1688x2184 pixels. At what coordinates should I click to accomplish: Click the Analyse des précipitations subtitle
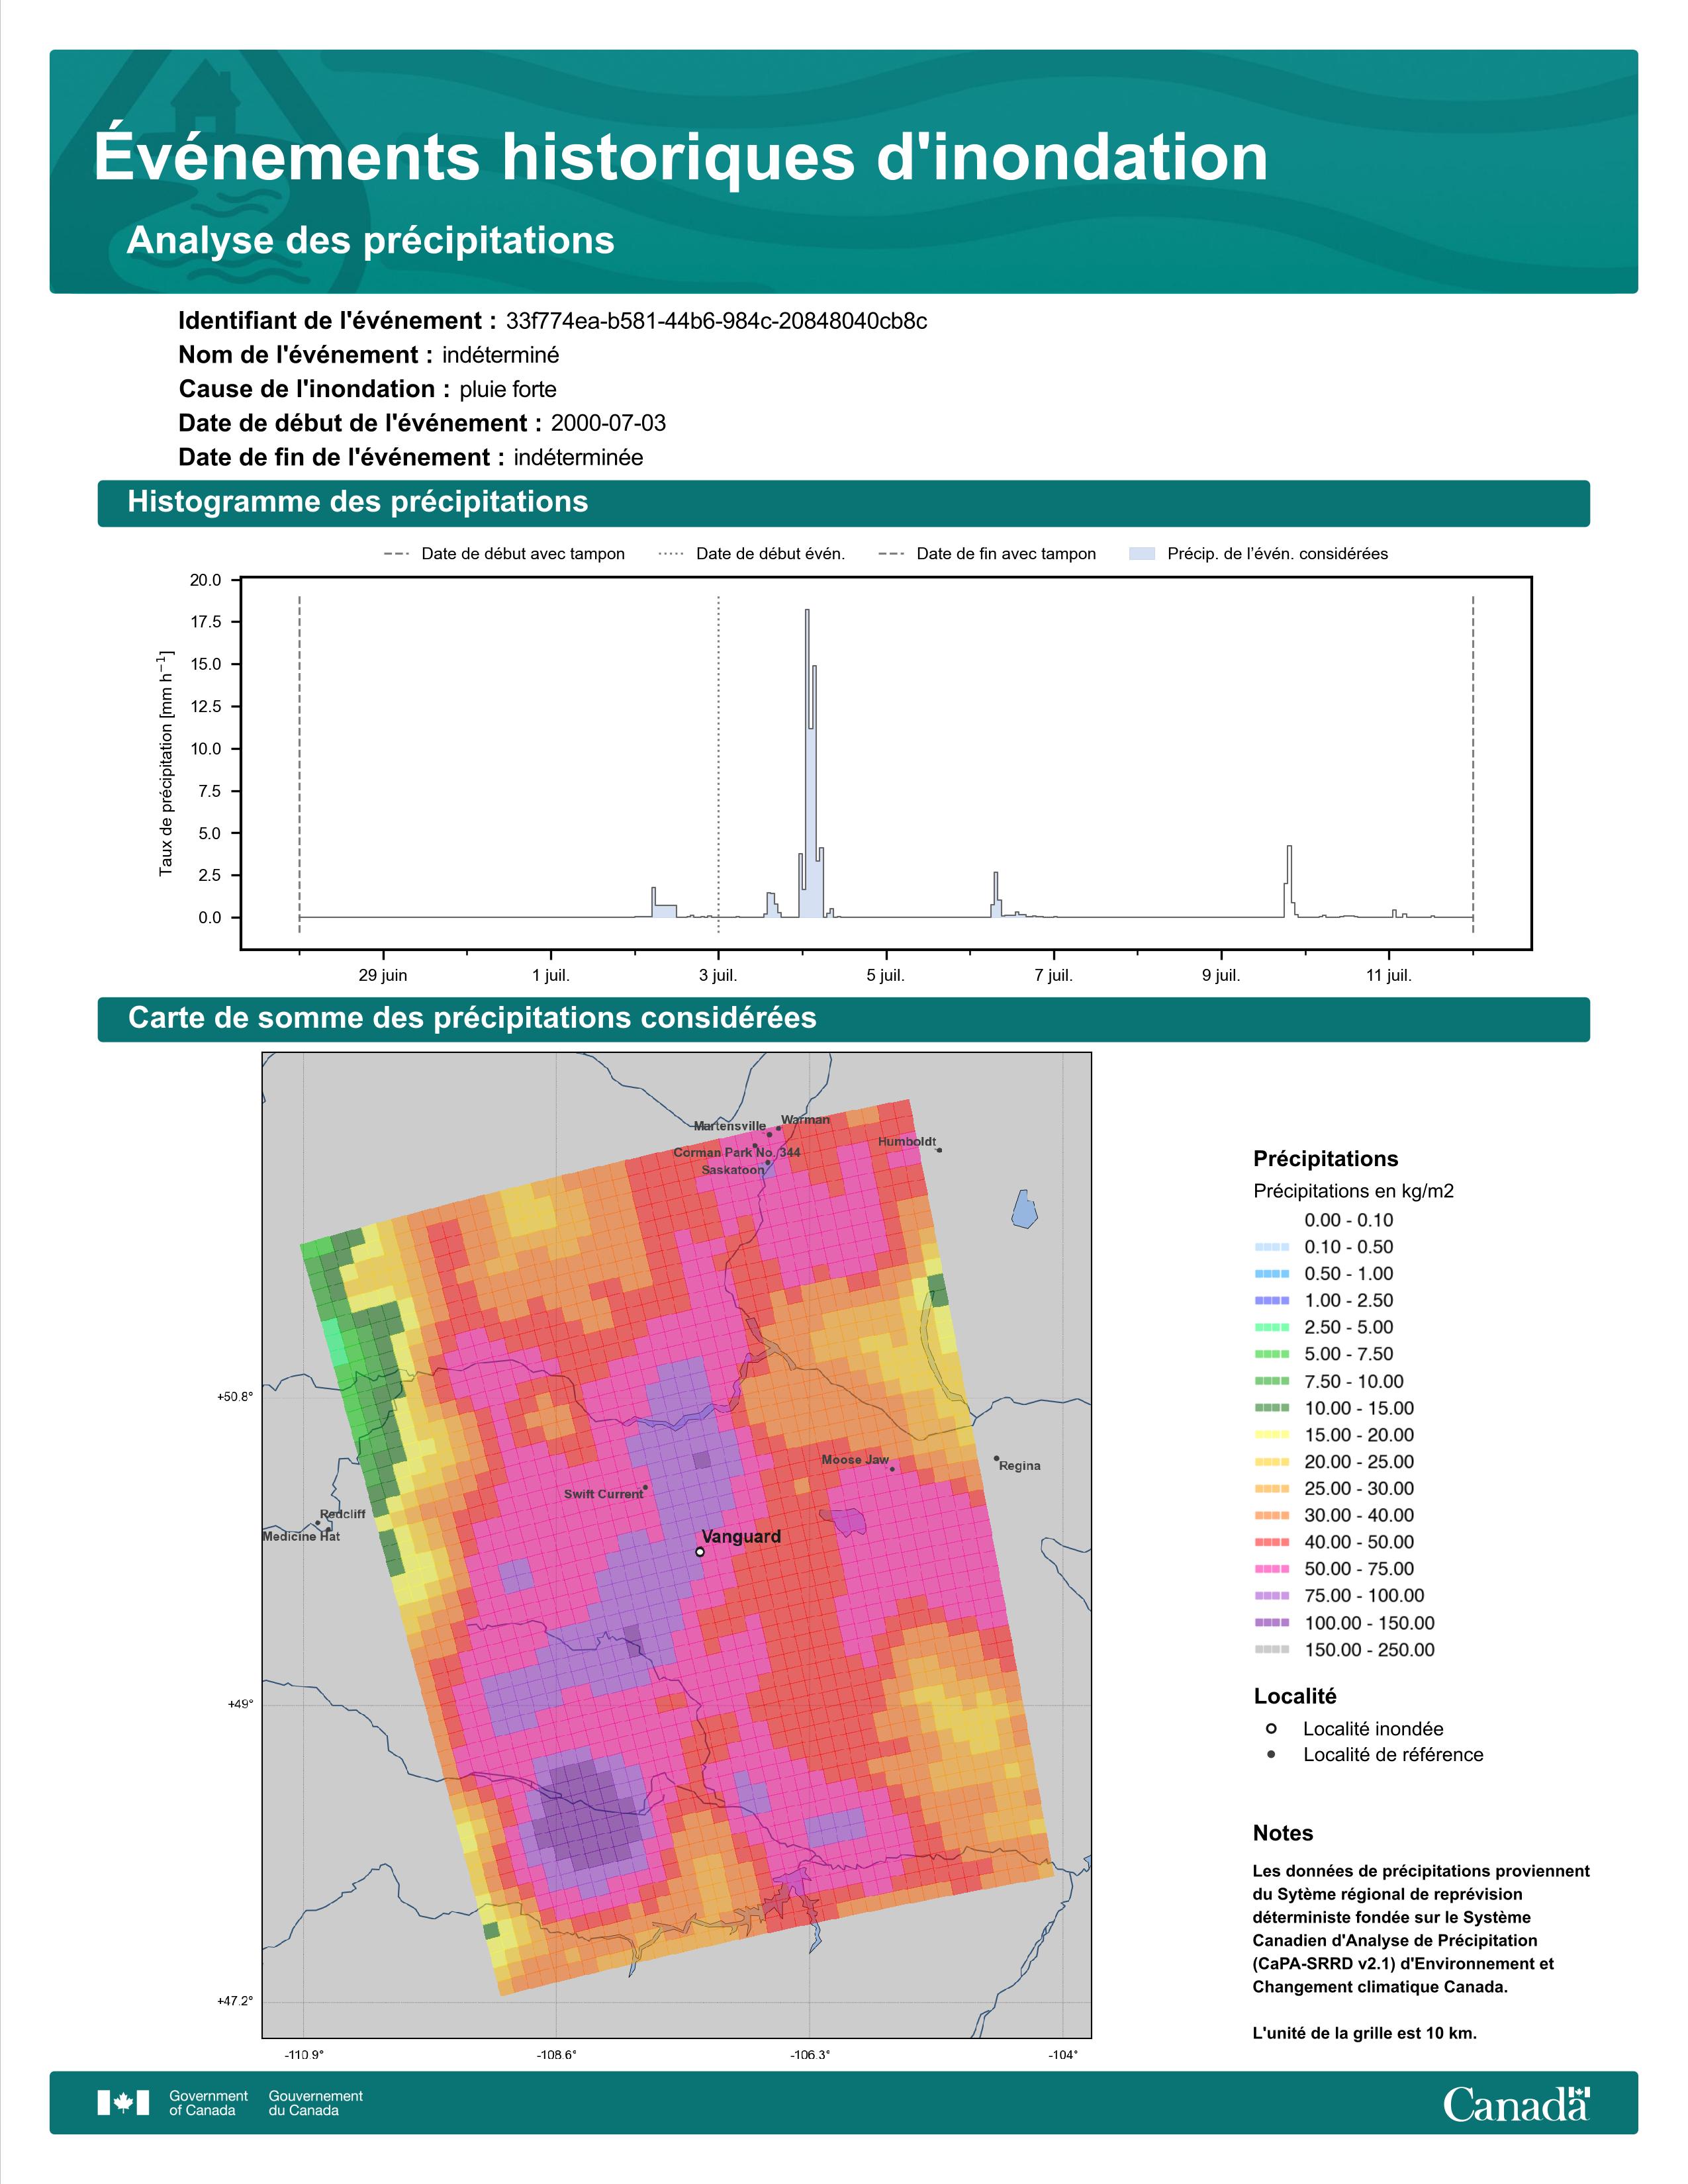pos(370,240)
